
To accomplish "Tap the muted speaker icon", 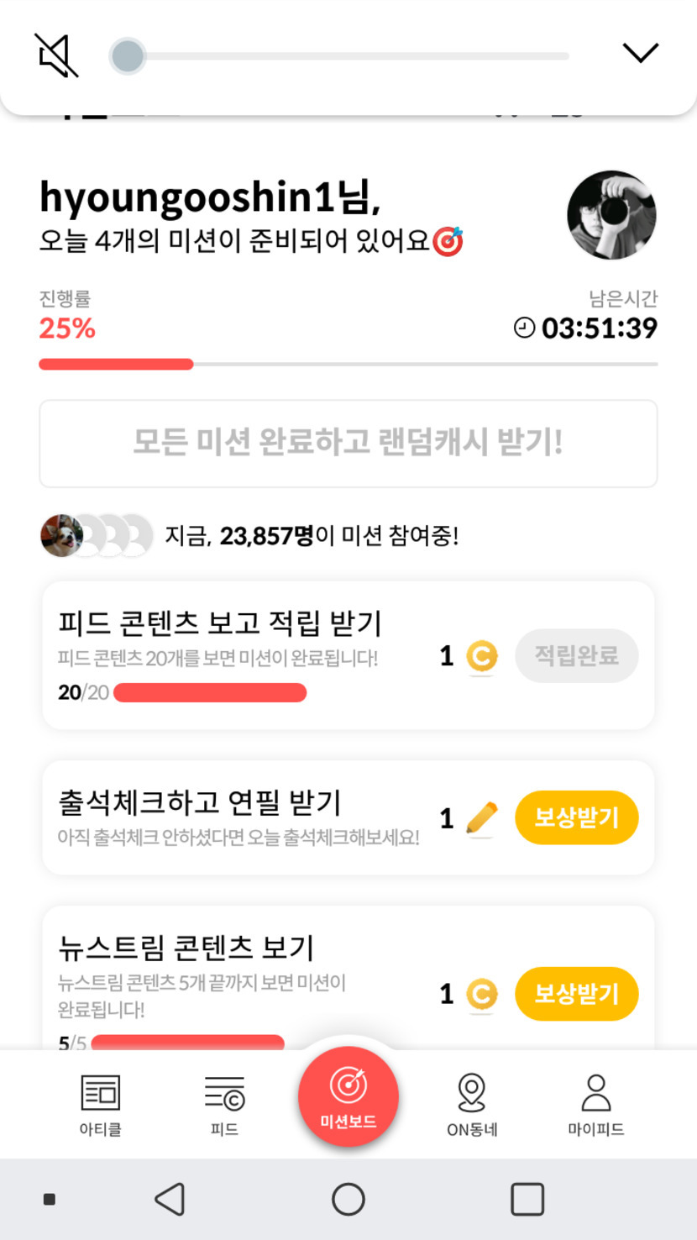I will [56, 55].
